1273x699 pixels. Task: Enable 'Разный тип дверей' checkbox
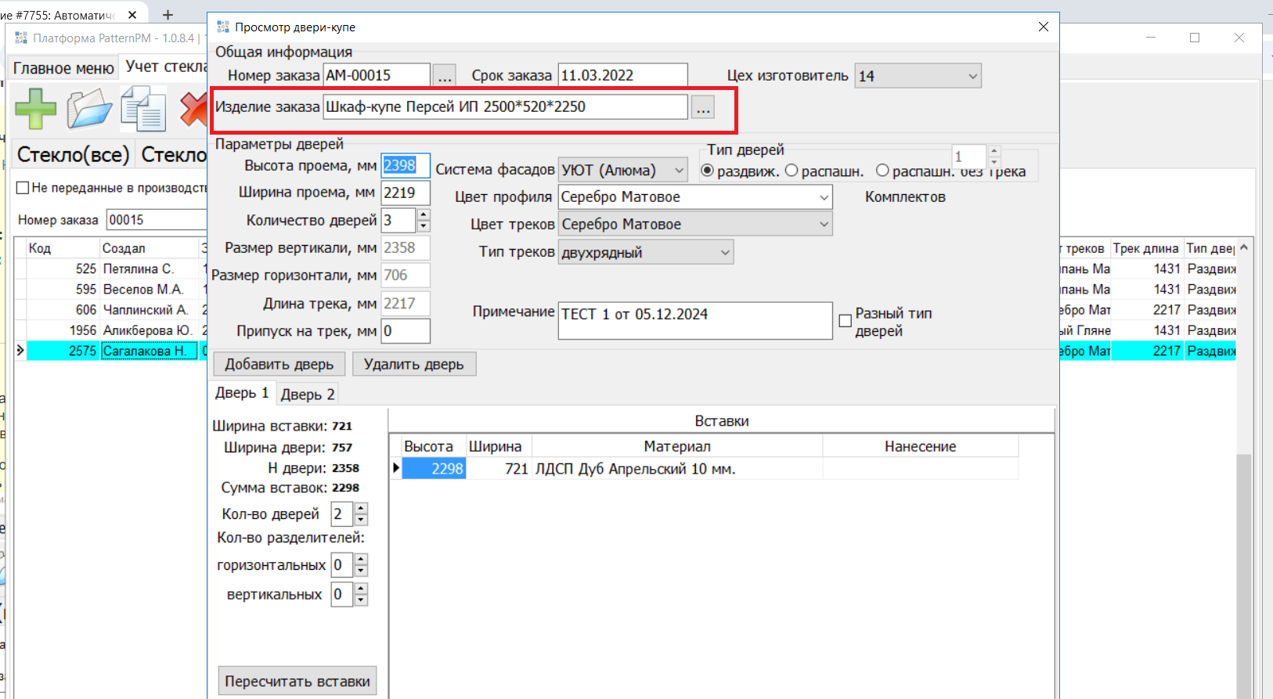pyautogui.click(x=846, y=321)
